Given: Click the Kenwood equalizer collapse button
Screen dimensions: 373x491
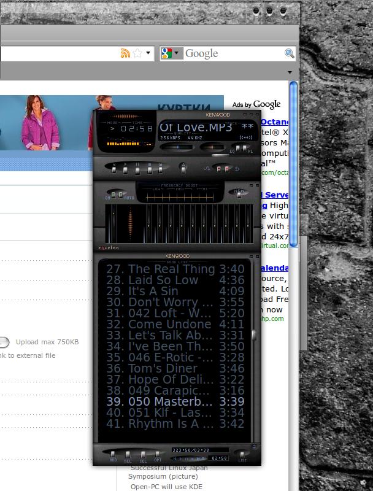Looking at the screenshot, I should [251, 186].
